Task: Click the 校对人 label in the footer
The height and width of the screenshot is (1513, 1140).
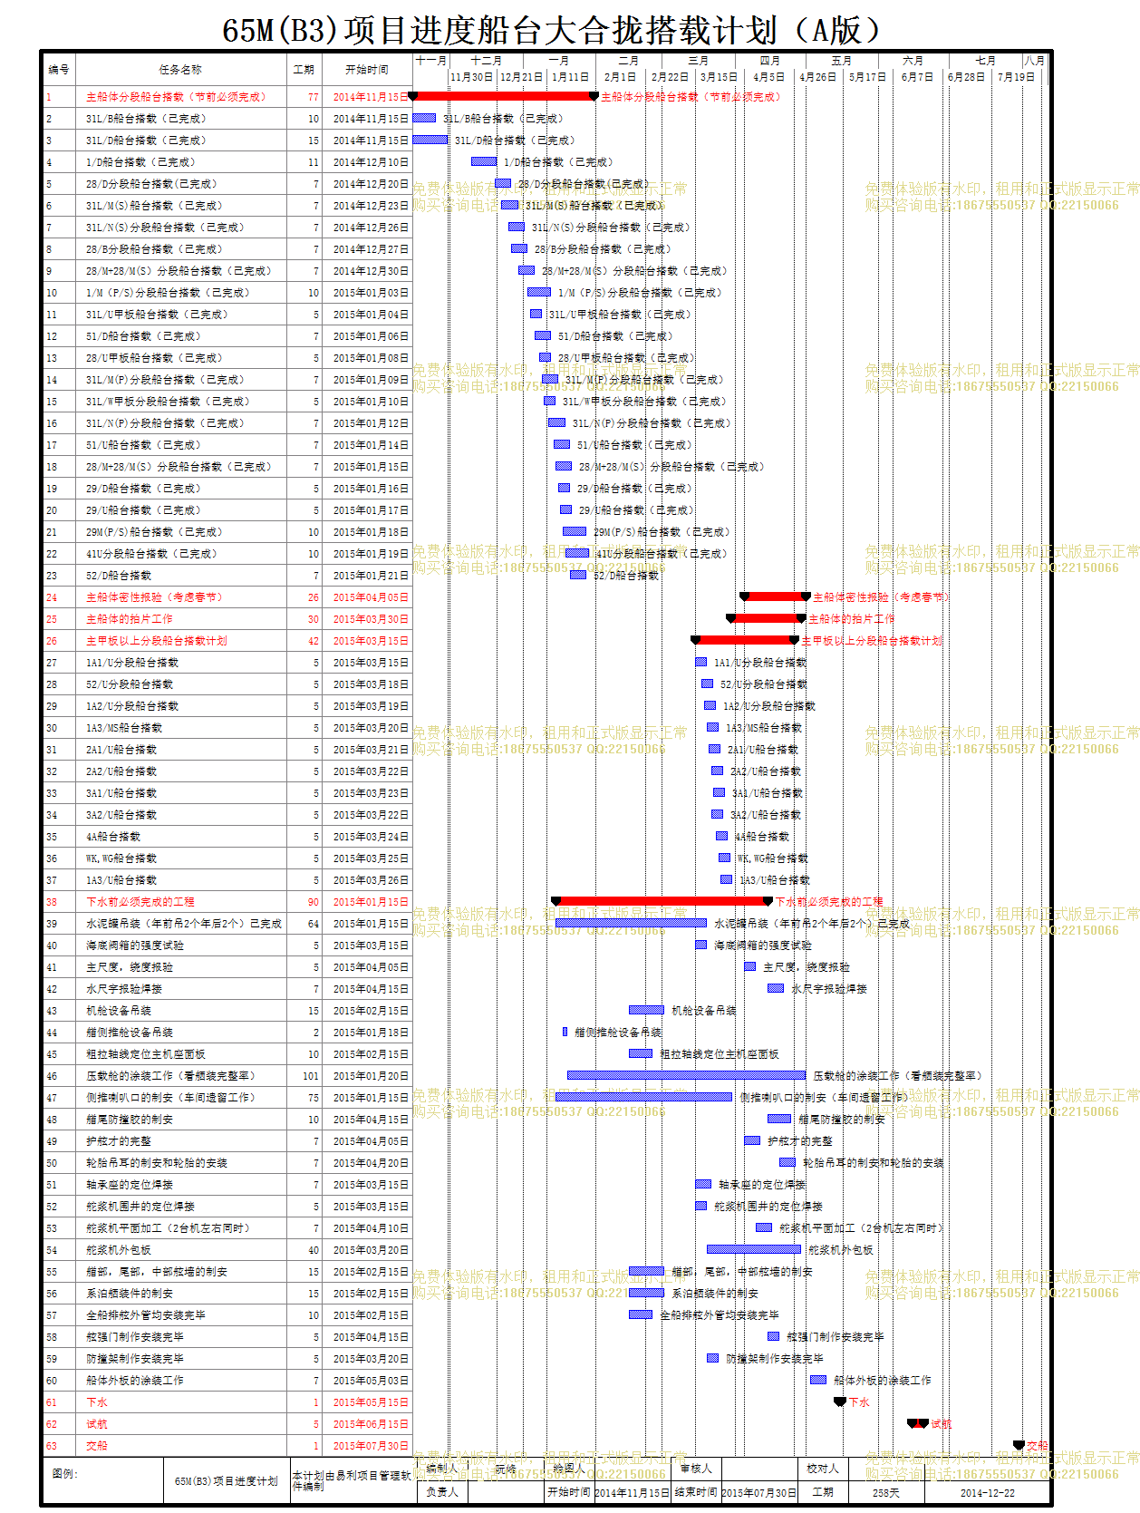Action: (x=823, y=1468)
